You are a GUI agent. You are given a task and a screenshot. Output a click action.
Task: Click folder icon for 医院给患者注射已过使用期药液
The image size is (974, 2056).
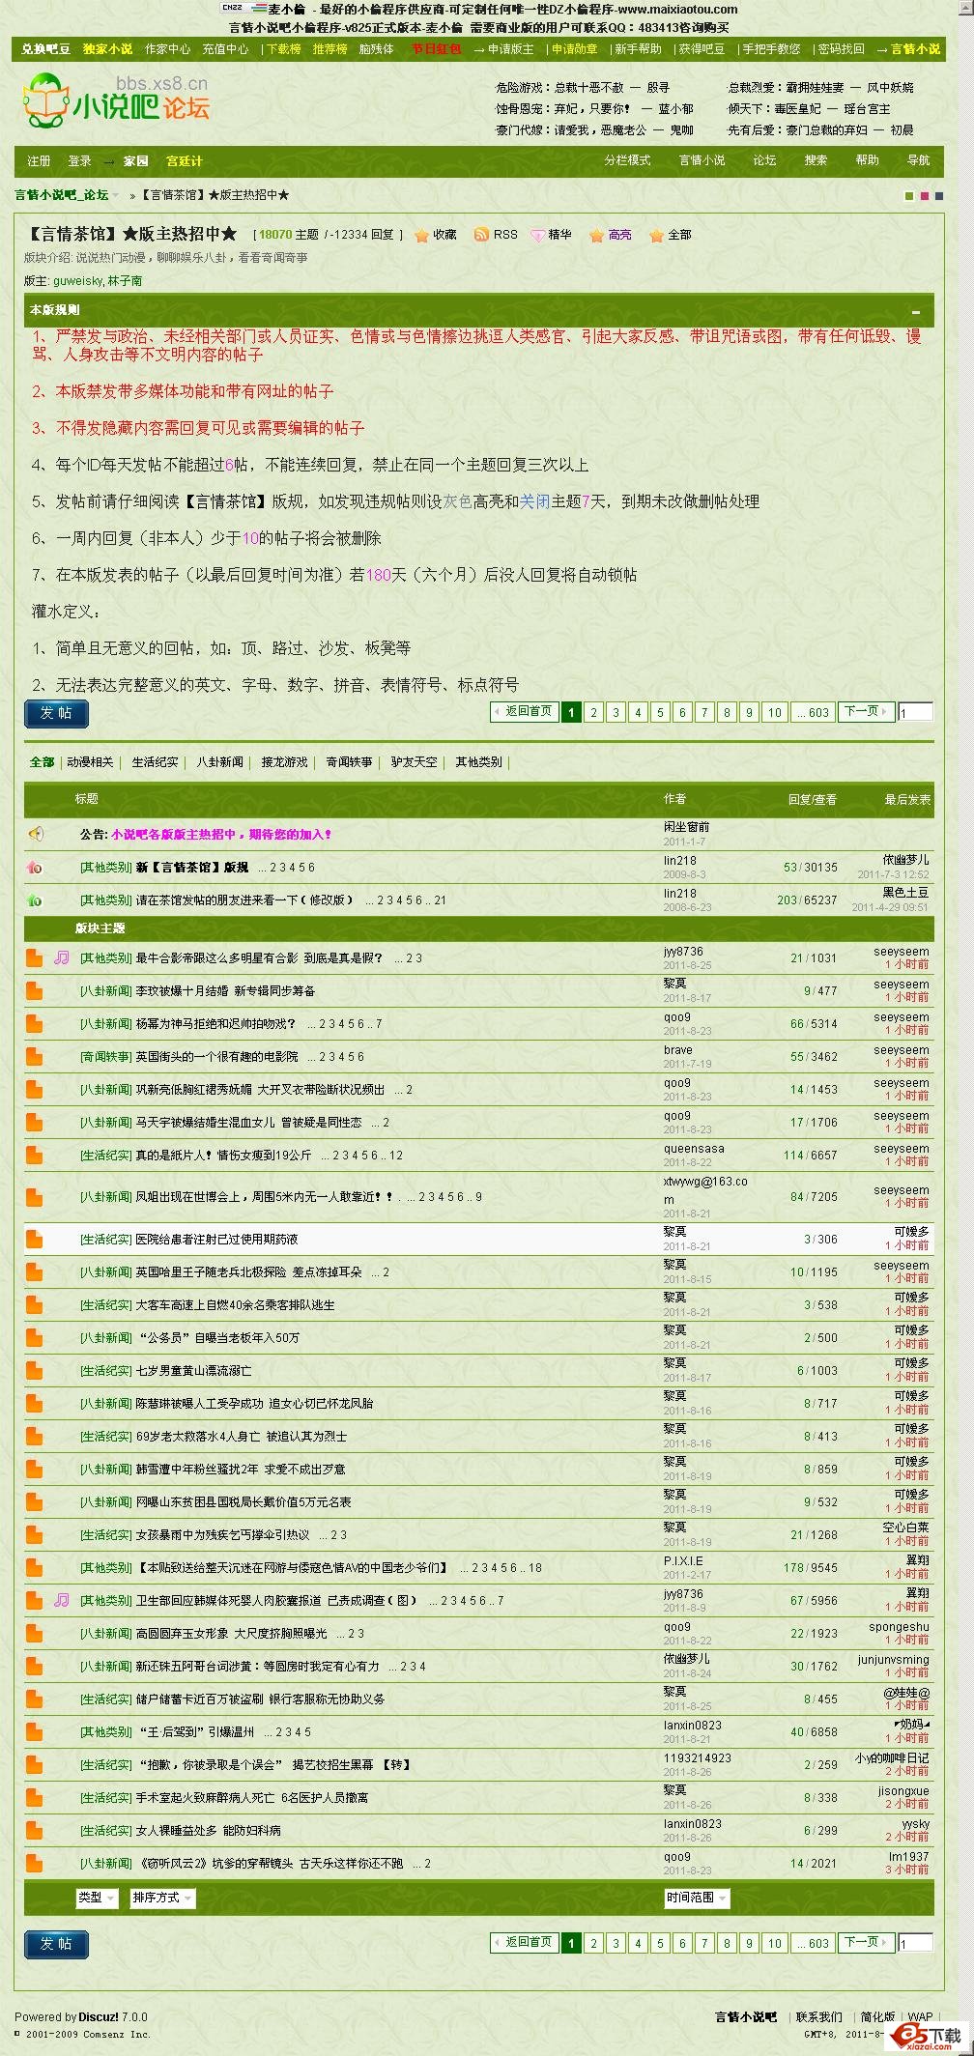point(34,1239)
